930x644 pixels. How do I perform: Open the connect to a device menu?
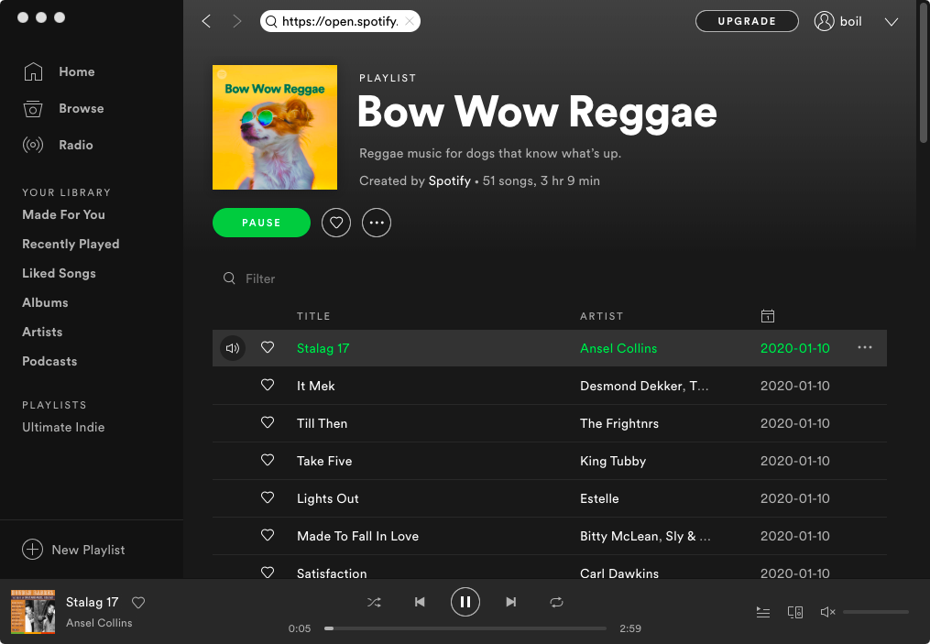(794, 612)
